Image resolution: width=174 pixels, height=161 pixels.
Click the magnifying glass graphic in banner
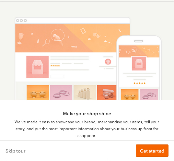pyautogui.click(x=46, y=42)
